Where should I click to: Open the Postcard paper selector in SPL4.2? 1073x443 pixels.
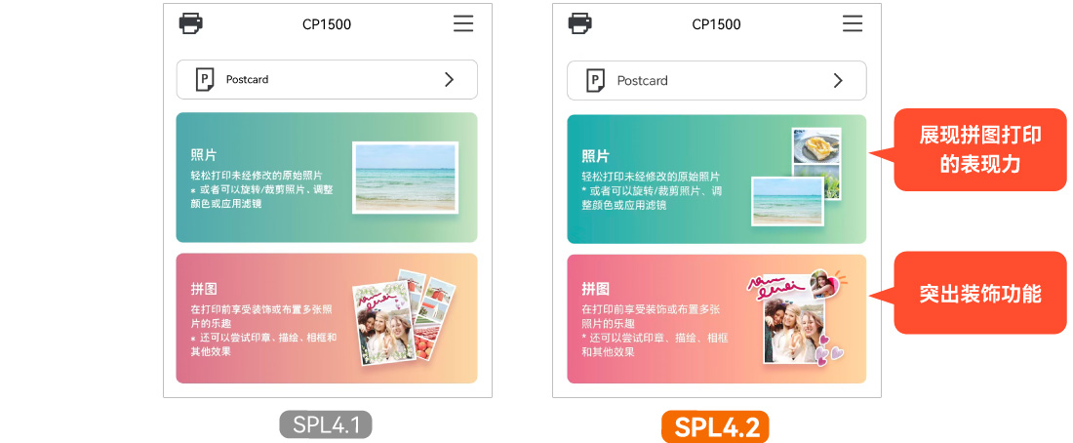[x=717, y=81]
